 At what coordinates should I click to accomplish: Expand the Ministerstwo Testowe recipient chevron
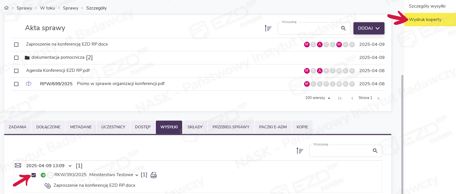(137, 175)
